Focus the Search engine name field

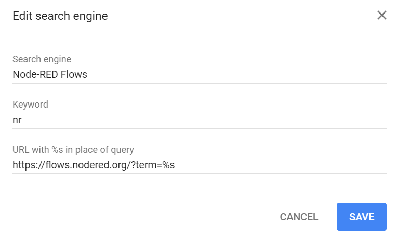(200, 74)
